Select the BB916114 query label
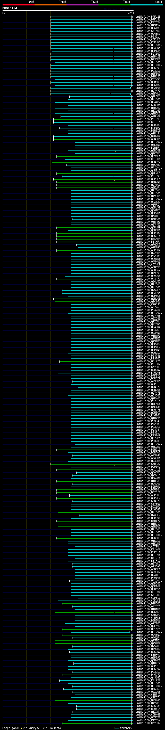The image size is (165, 730). coord(10,9)
